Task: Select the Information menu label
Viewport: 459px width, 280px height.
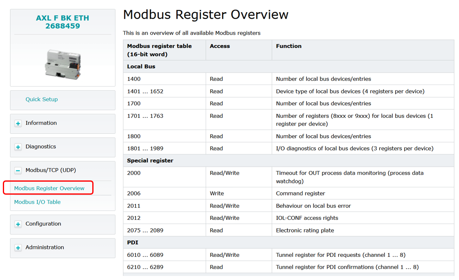Action: click(41, 123)
